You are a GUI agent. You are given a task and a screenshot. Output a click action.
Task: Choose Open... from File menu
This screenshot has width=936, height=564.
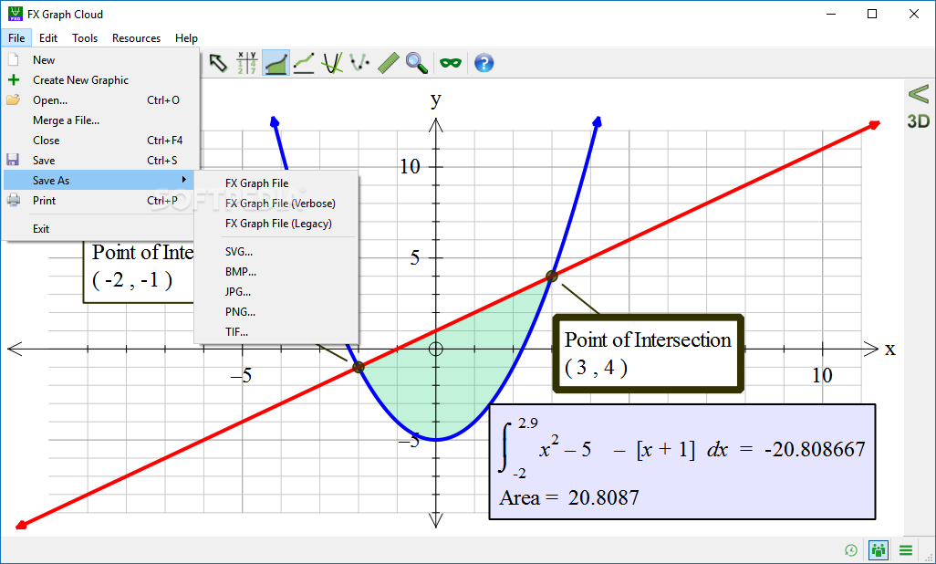pyautogui.click(x=100, y=100)
